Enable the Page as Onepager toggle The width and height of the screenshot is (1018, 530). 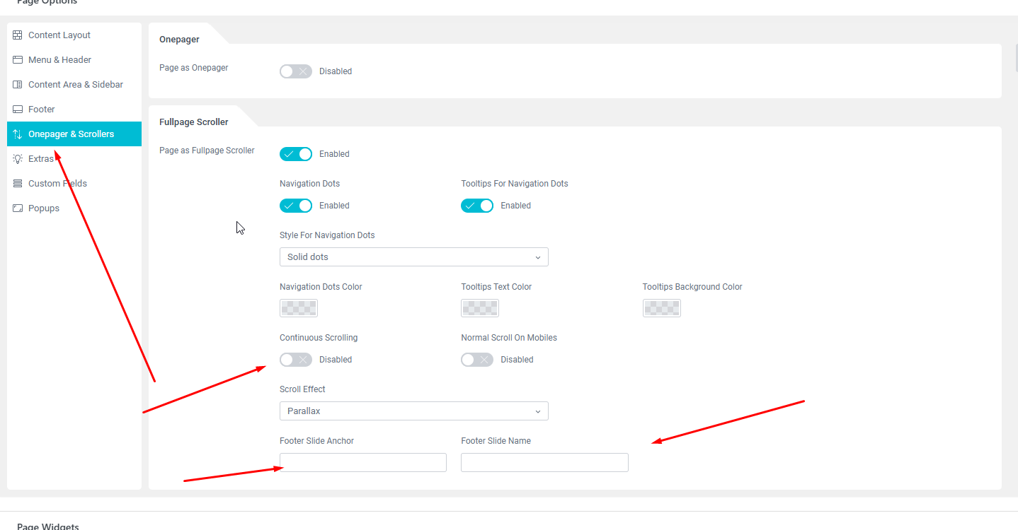pos(296,71)
